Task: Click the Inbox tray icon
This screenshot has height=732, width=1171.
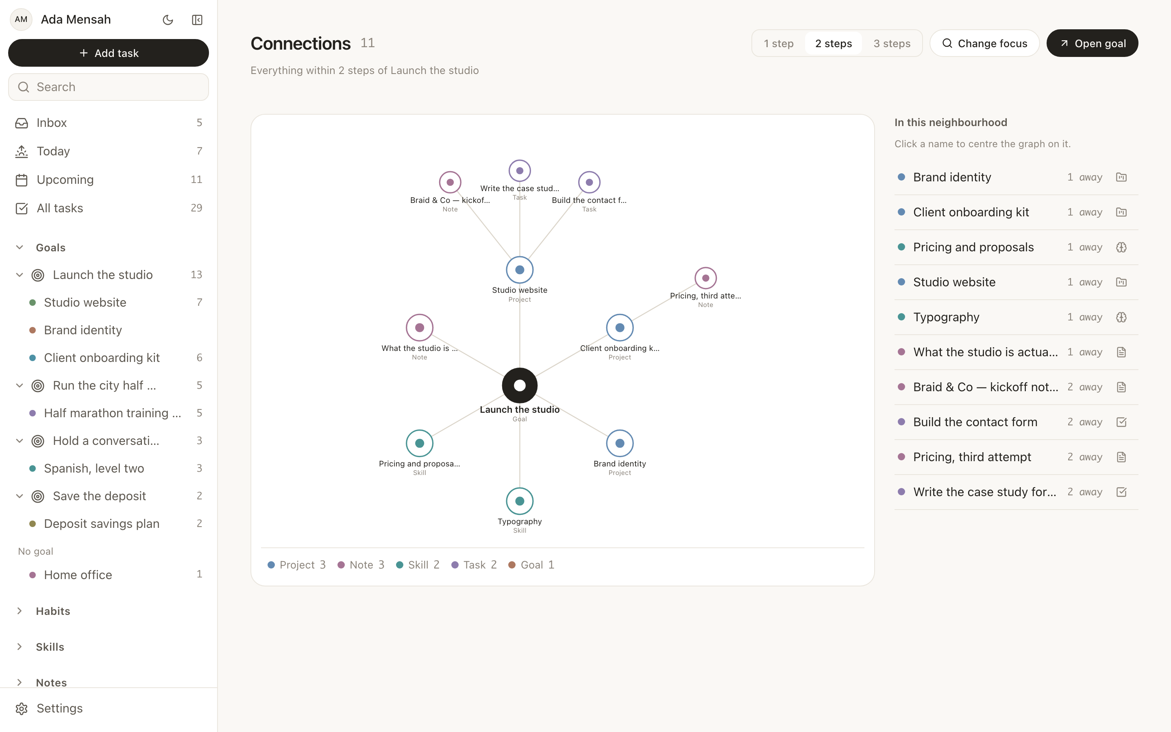Action: click(22, 123)
